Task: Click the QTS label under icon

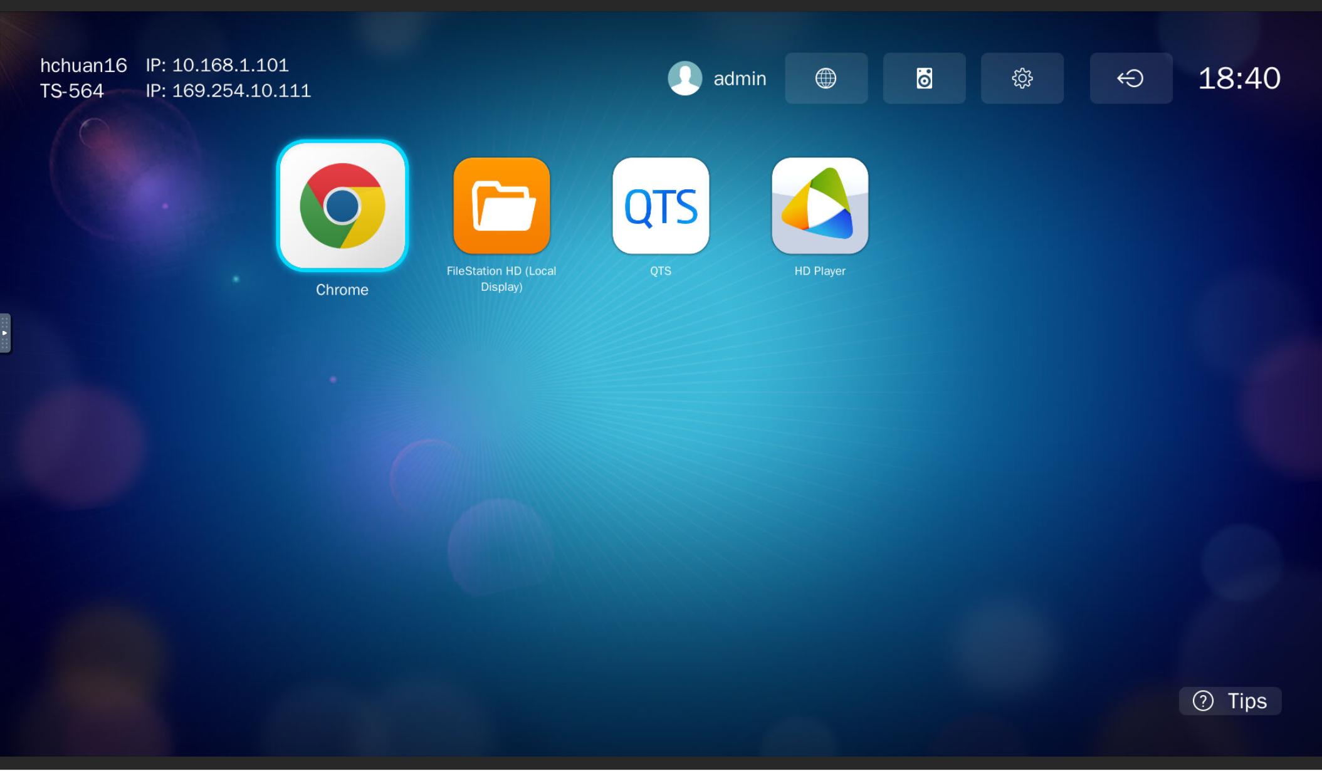Action: 661,271
